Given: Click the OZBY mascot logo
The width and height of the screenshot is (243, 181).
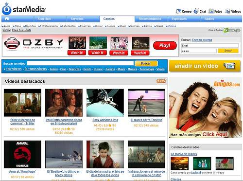Looking at the screenshot, I should pyautogui.click(x=12, y=43).
